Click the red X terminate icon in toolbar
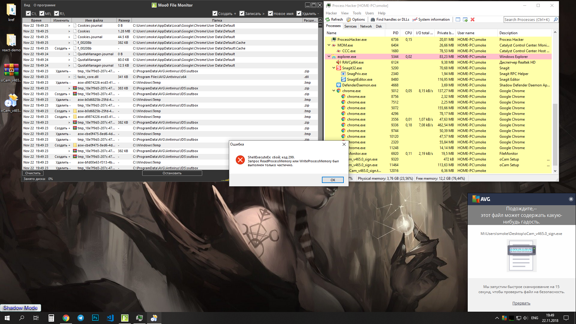Screen dimensions: 576x324 point(472,19)
